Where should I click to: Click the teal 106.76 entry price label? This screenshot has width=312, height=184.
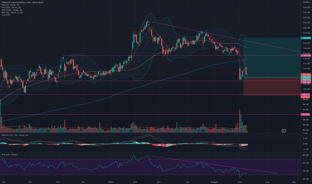point(306,77)
